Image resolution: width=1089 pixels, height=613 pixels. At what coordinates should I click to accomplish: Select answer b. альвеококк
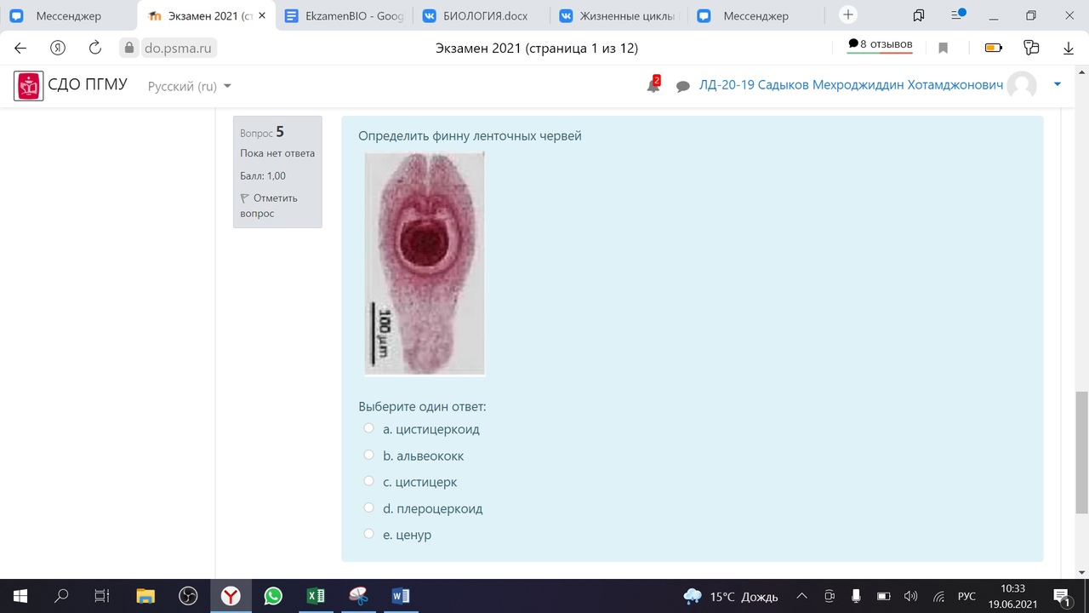coord(368,455)
